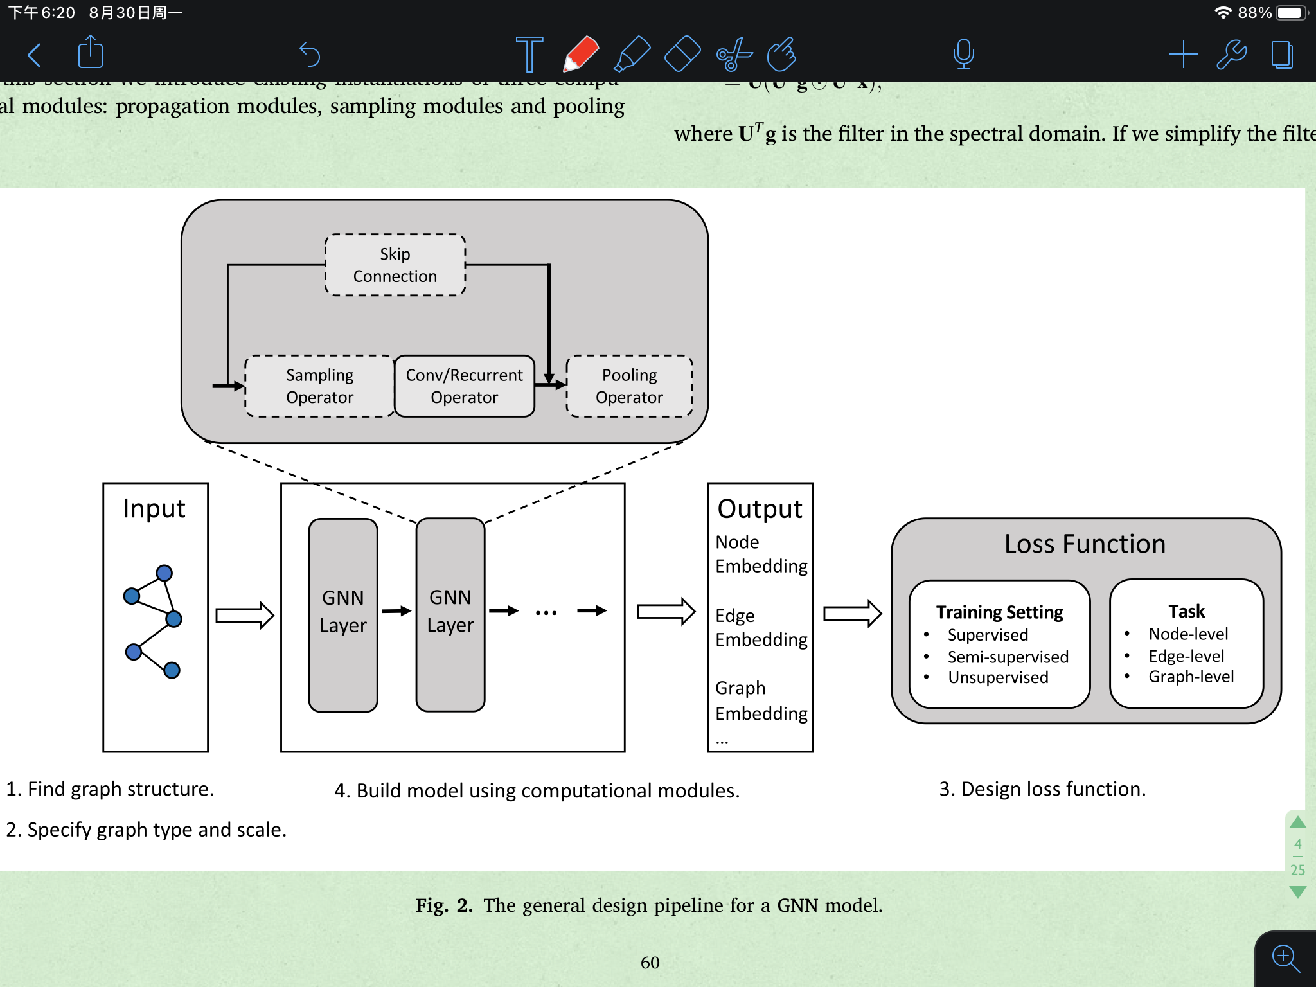Open the share export icon
Screen dimensions: 1316x987
pos(91,52)
